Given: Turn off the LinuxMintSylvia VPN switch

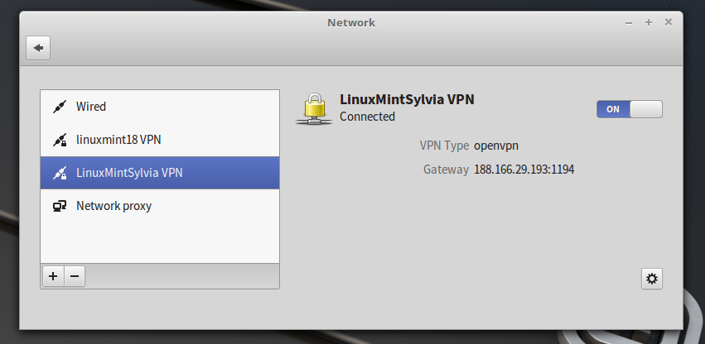Looking at the screenshot, I should coord(629,109).
